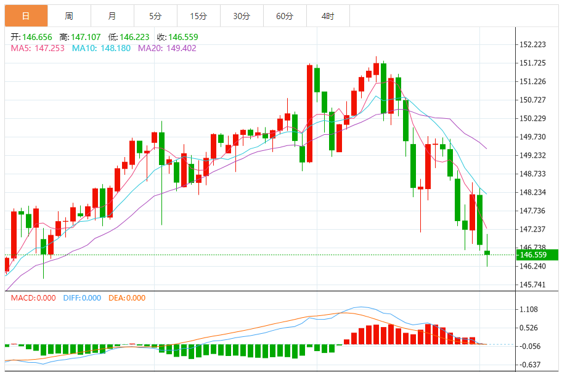Open the 15分 timeframe tab
The width and height of the screenshot is (562, 372).
pos(198,16)
